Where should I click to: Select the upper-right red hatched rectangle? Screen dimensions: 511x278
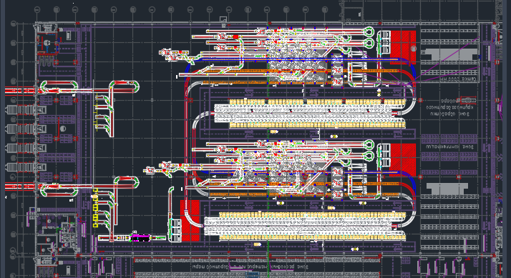click(x=403, y=48)
